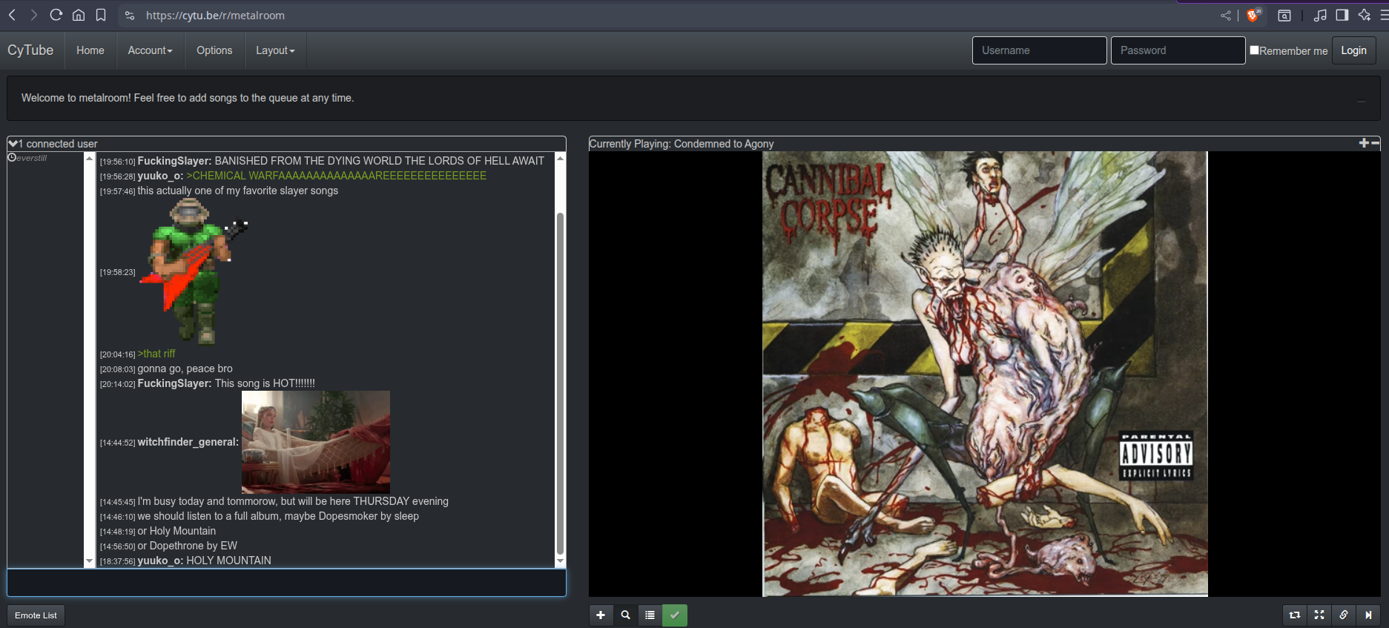Screen dimensions: 1389x628
Task: Click the '>that riff' greentext message
Action: pos(156,354)
